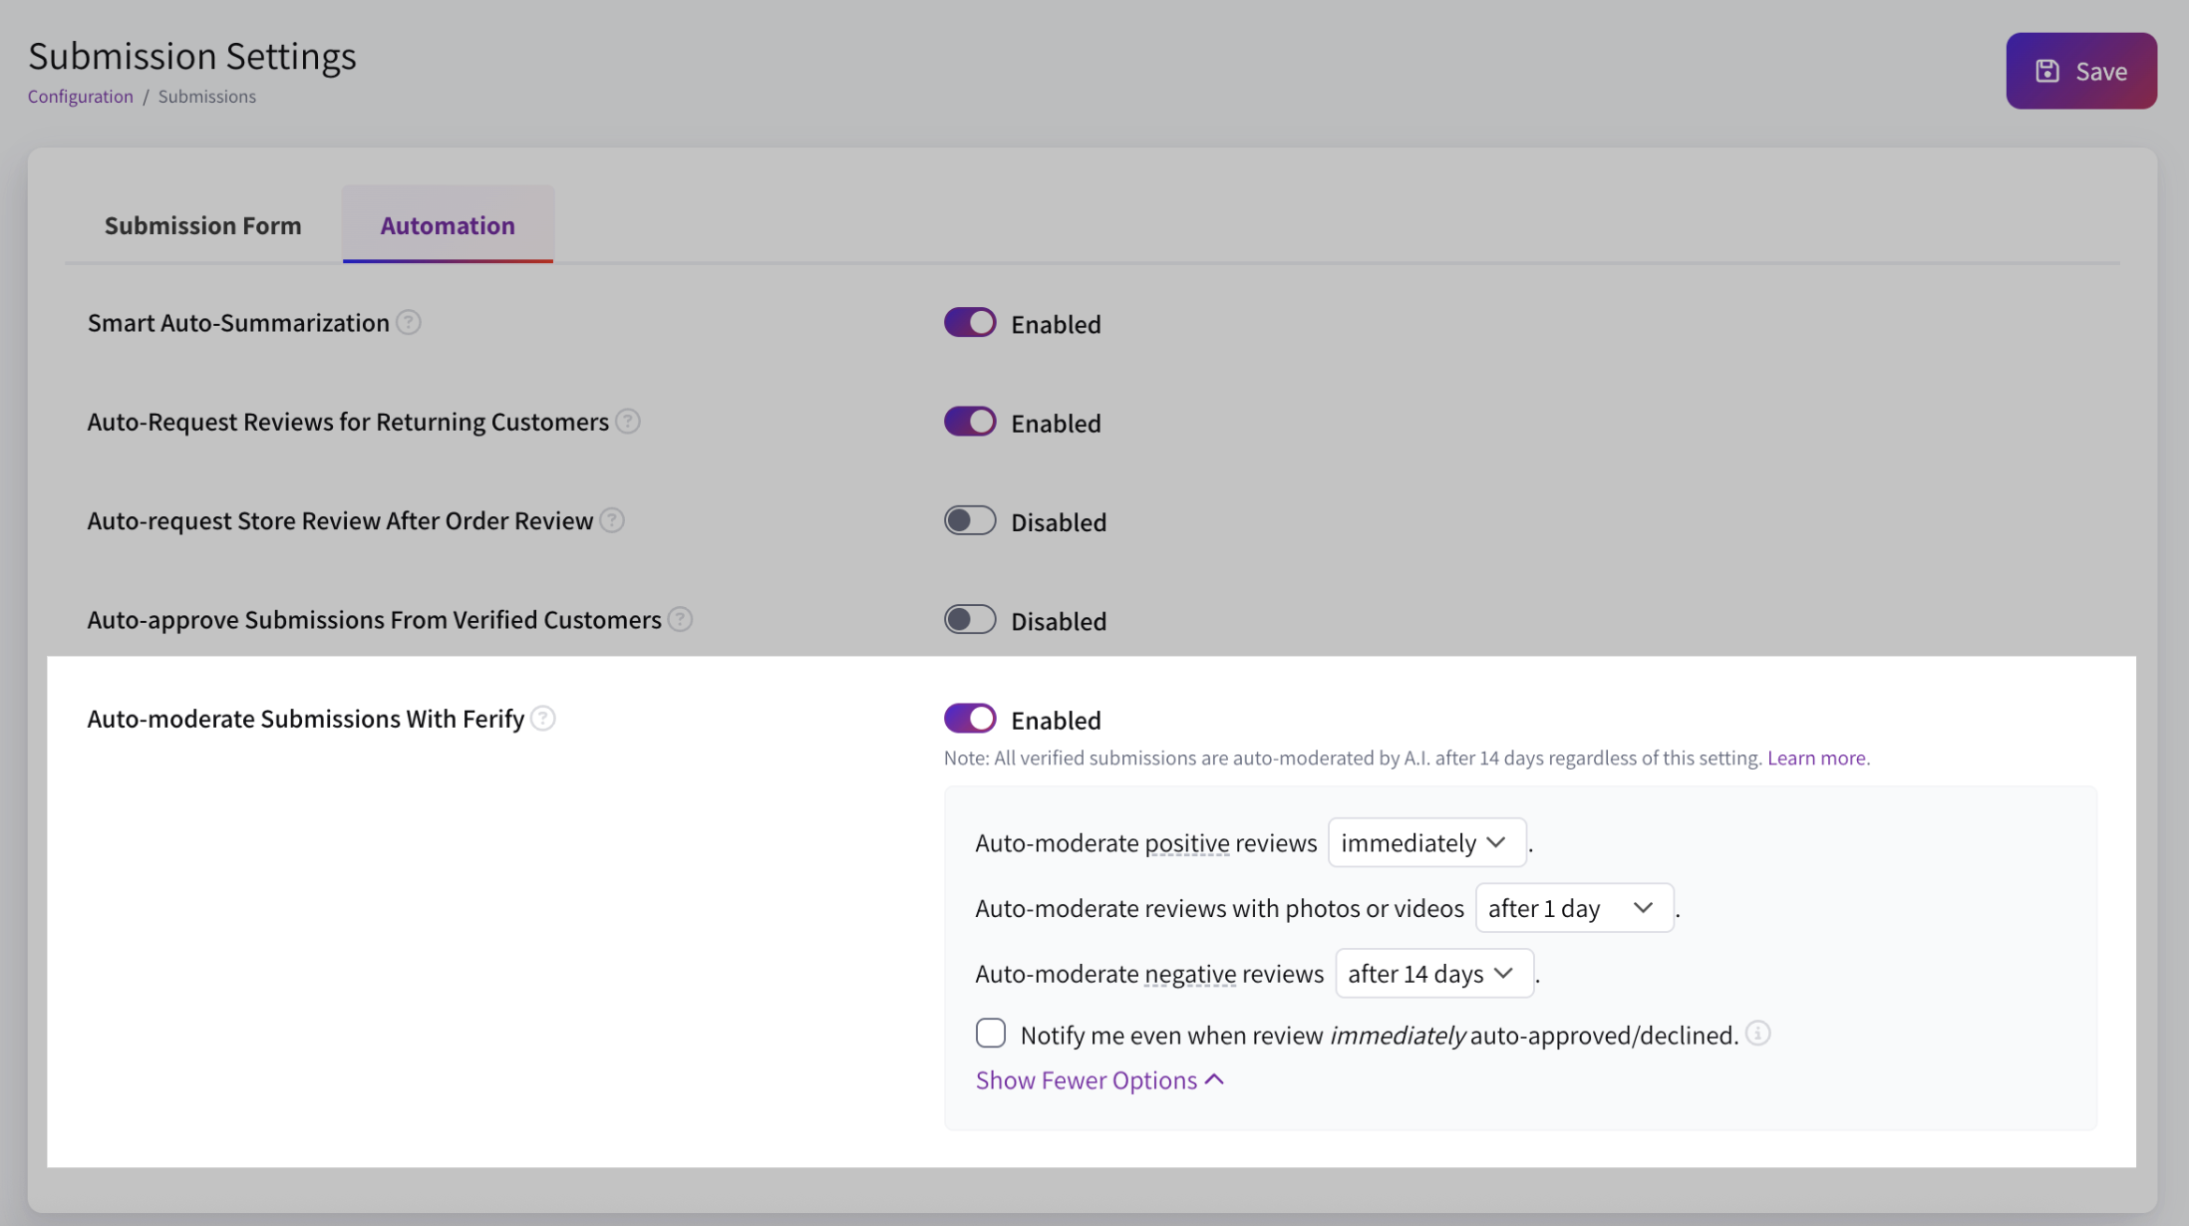
Task: Open positive reviews timing dropdown showing immediately
Action: click(x=1426, y=843)
